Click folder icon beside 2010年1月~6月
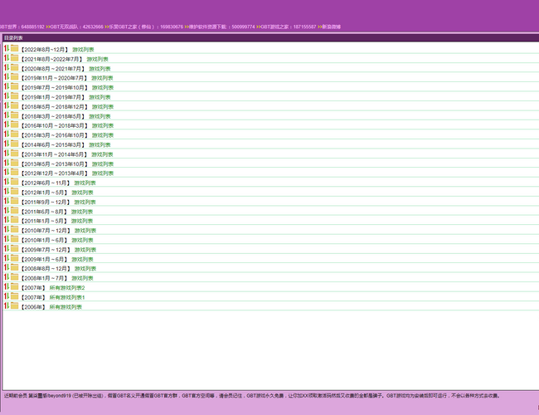The width and height of the screenshot is (539, 415). (x=14, y=240)
